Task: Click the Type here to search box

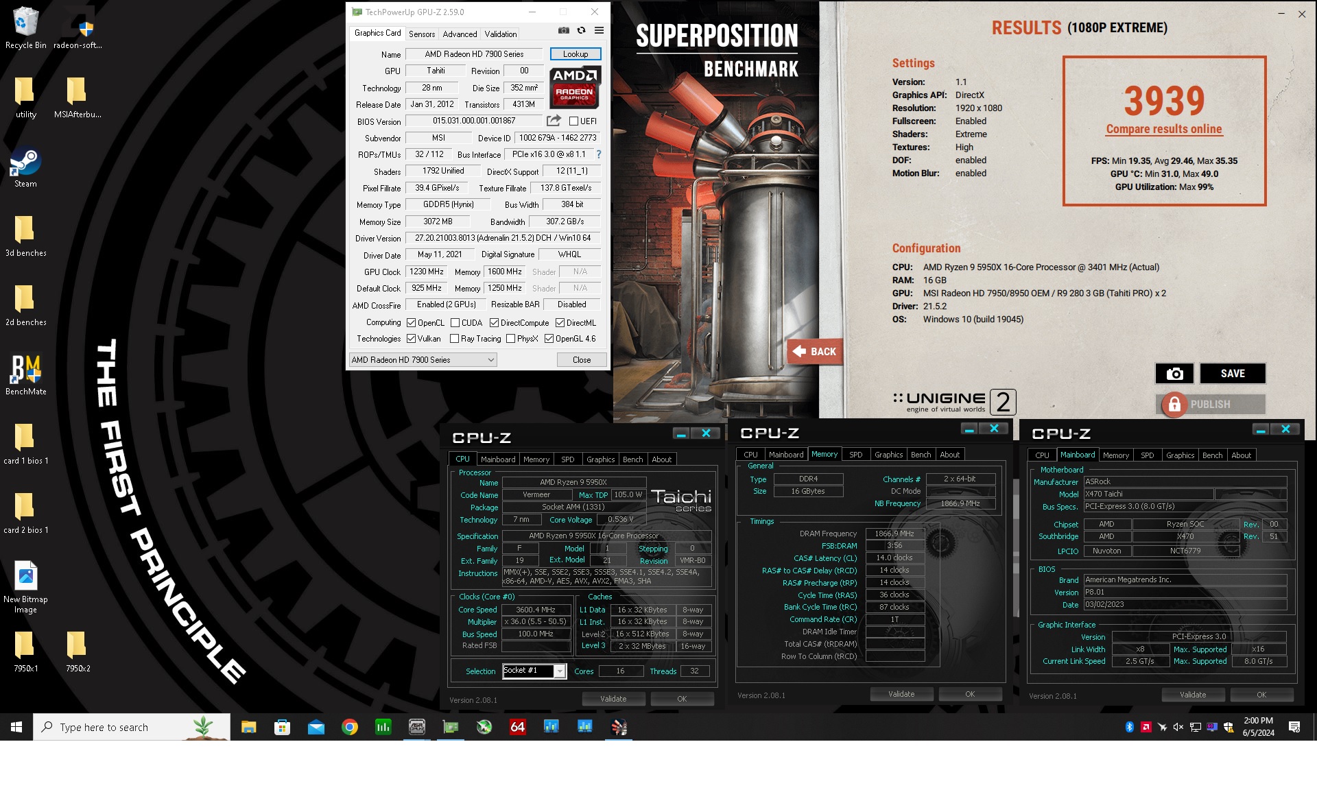Action: point(132,727)
